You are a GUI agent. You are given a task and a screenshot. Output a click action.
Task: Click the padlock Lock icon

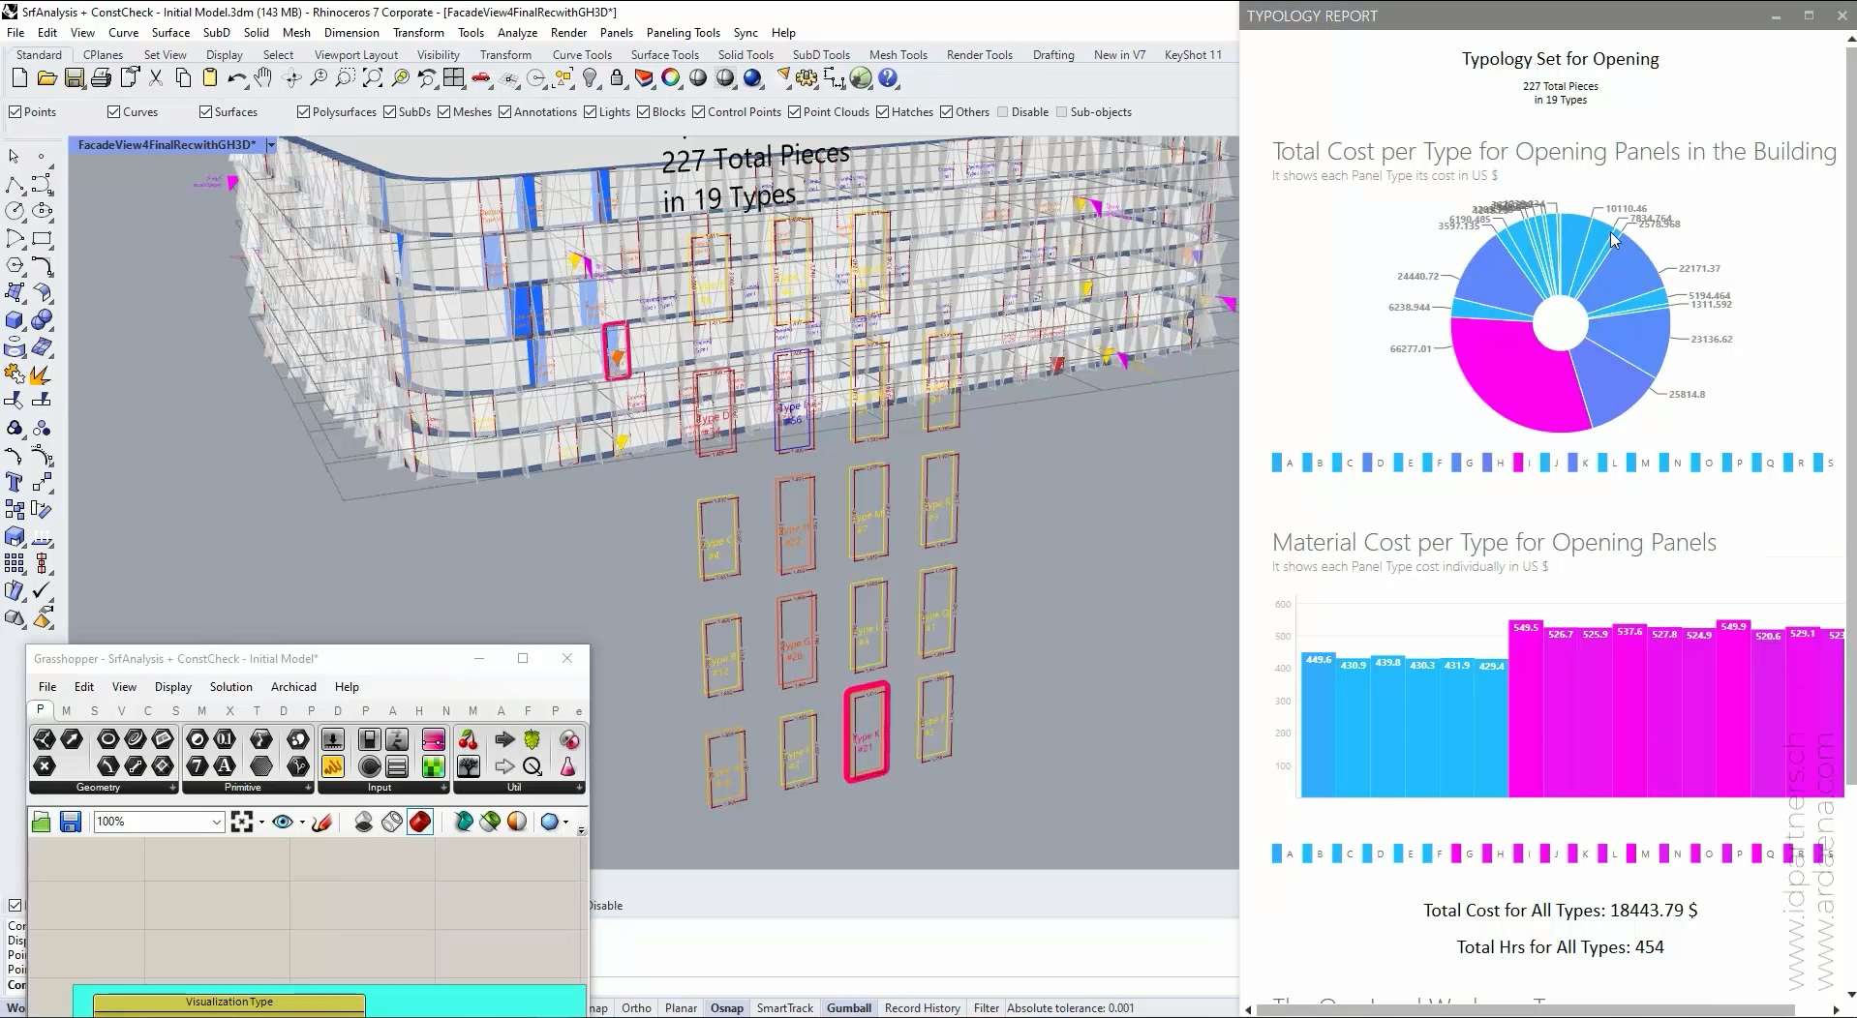pos(617,78)
